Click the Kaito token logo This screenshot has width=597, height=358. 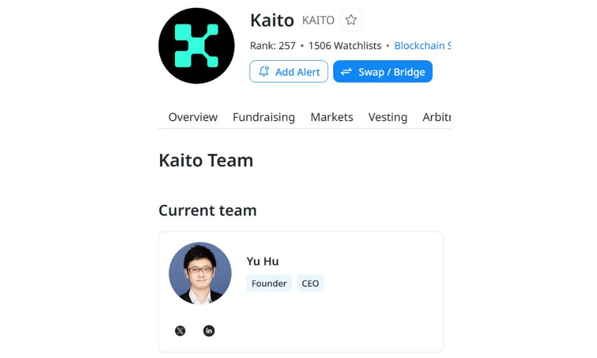point(196,45)
